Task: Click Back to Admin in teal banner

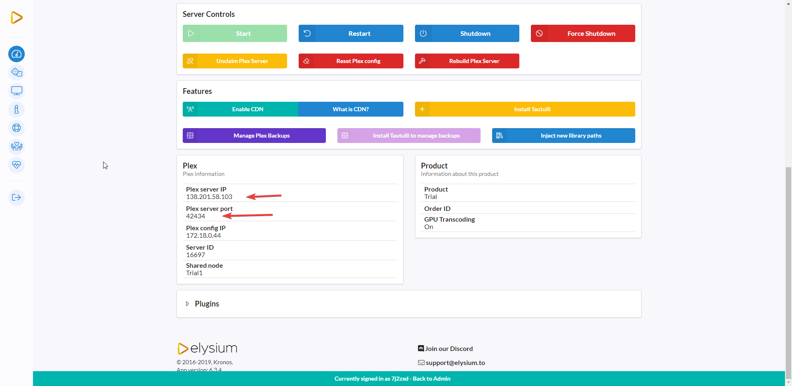Action: pos(431,379)
